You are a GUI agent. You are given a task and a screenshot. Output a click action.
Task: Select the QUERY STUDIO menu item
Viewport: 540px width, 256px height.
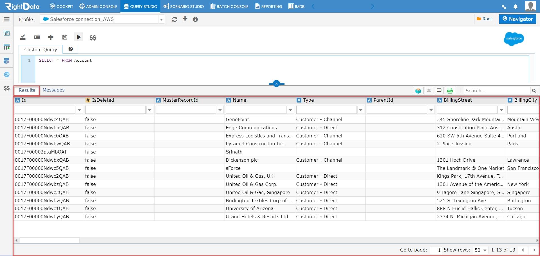coord(140,6)
